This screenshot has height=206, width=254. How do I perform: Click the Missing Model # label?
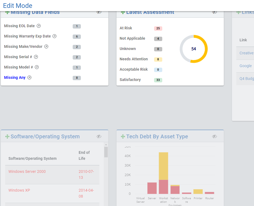19,67
